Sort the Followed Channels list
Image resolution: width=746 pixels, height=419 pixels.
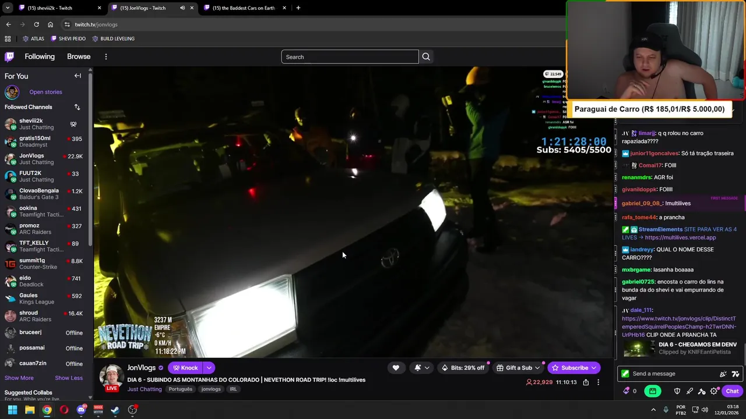coord(77,107)
